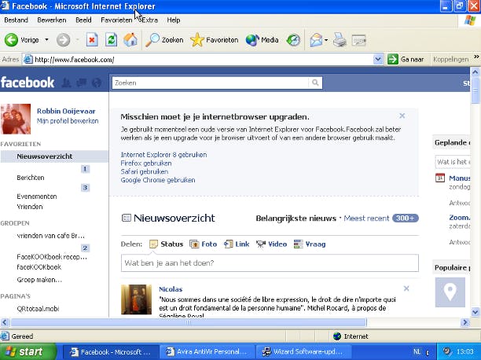
Task: Open the Beeld menu
Action: 83,20
